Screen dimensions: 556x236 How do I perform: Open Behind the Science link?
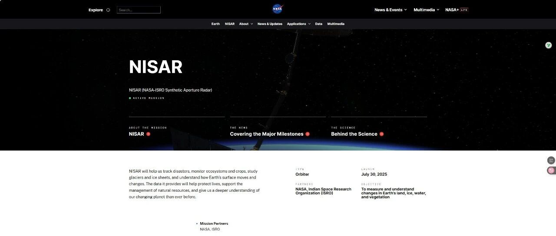pos(354,134)
